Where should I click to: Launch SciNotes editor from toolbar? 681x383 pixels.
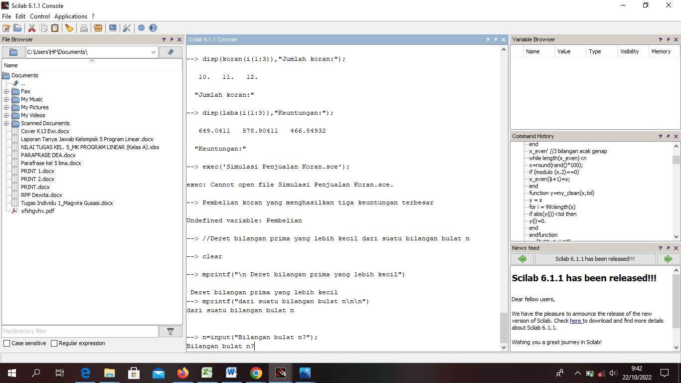tap(6, 28)
